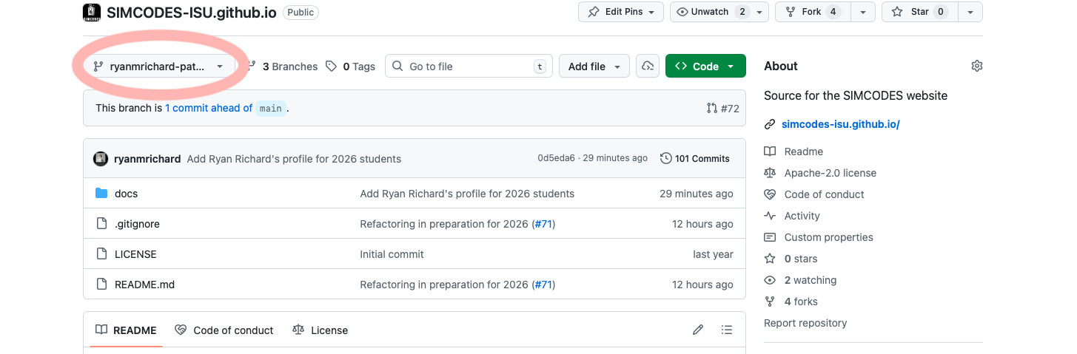
Task: Click the About settings gear icon
Action: (976, 67)
